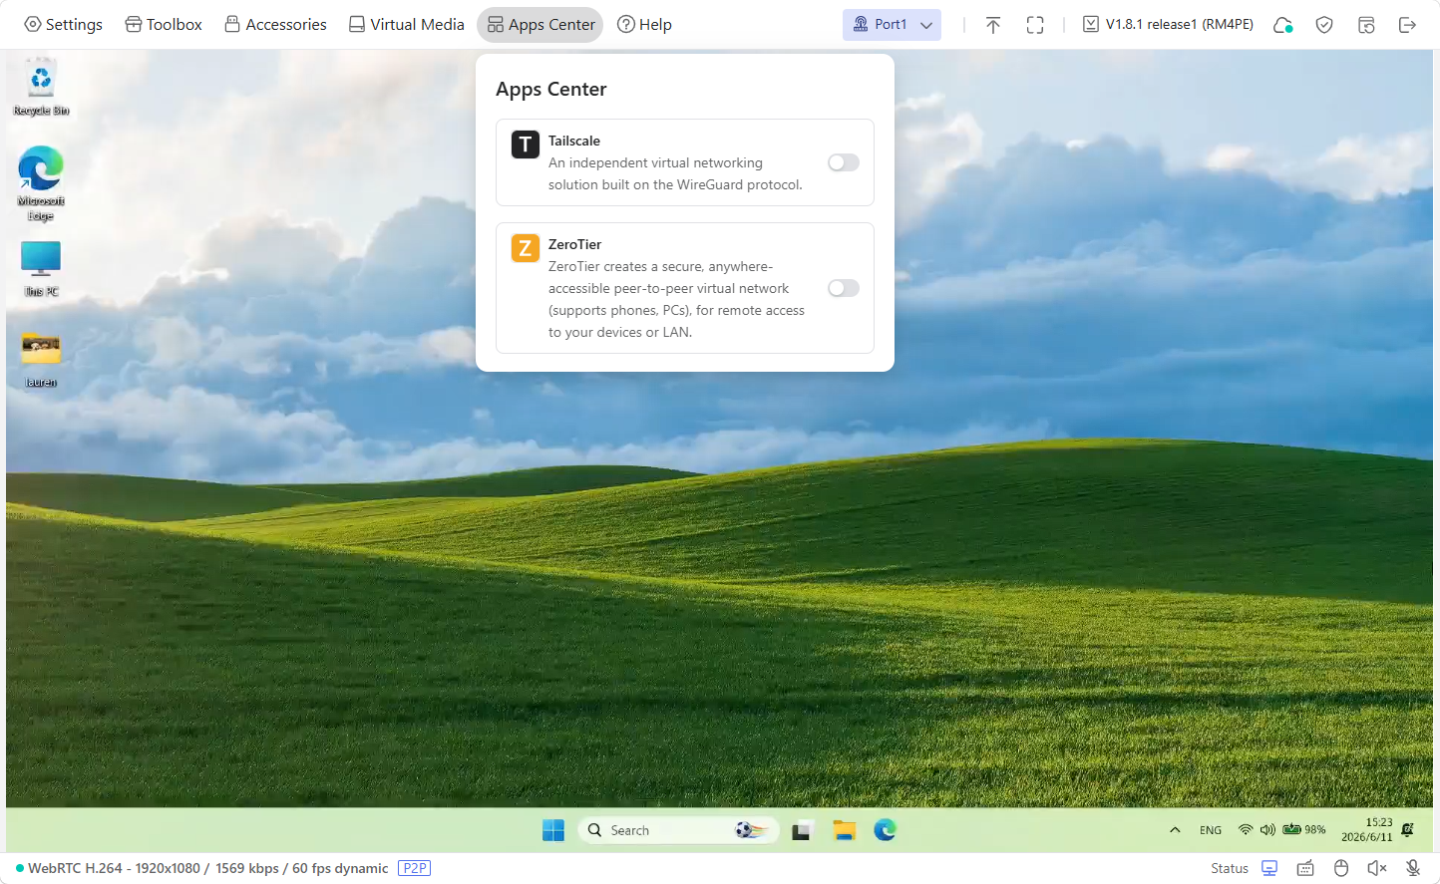Click the notification bell icon in tray

(x=1408, y=829)
